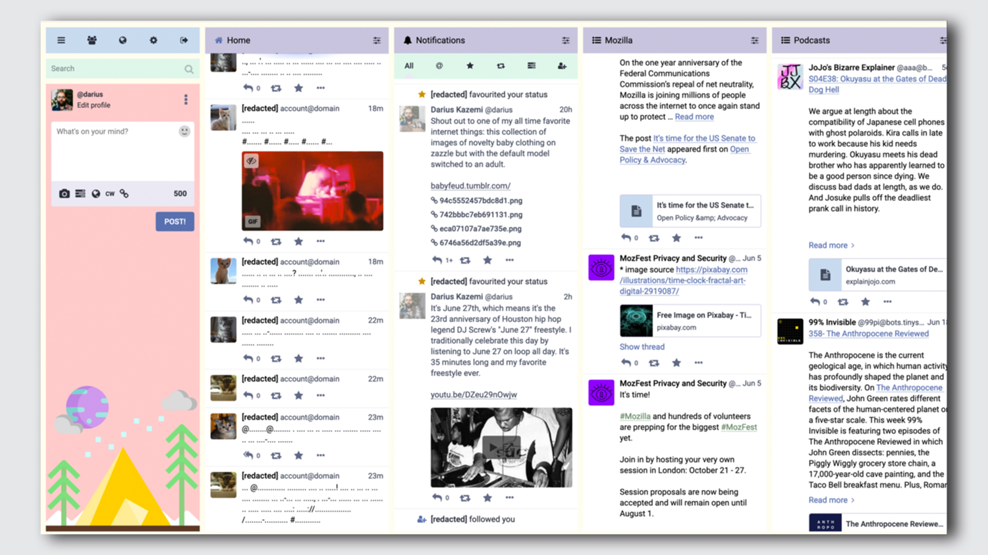
Task: Log out using the exit icon
Action: coord(184,40)
